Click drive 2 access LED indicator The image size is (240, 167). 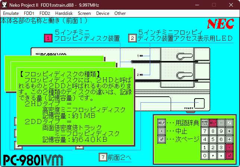(x=141, y=75)
